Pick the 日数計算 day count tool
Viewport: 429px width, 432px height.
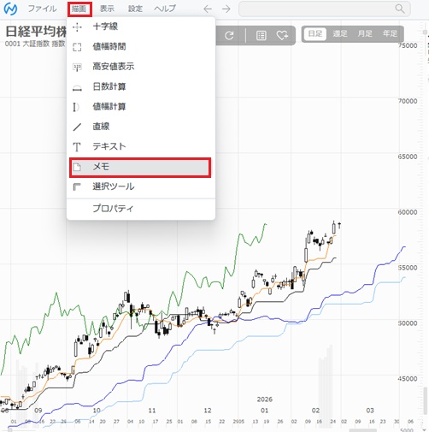(141, 86)
